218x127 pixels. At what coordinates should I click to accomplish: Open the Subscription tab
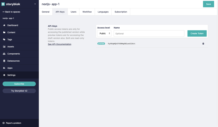click(x=121, y=12)
